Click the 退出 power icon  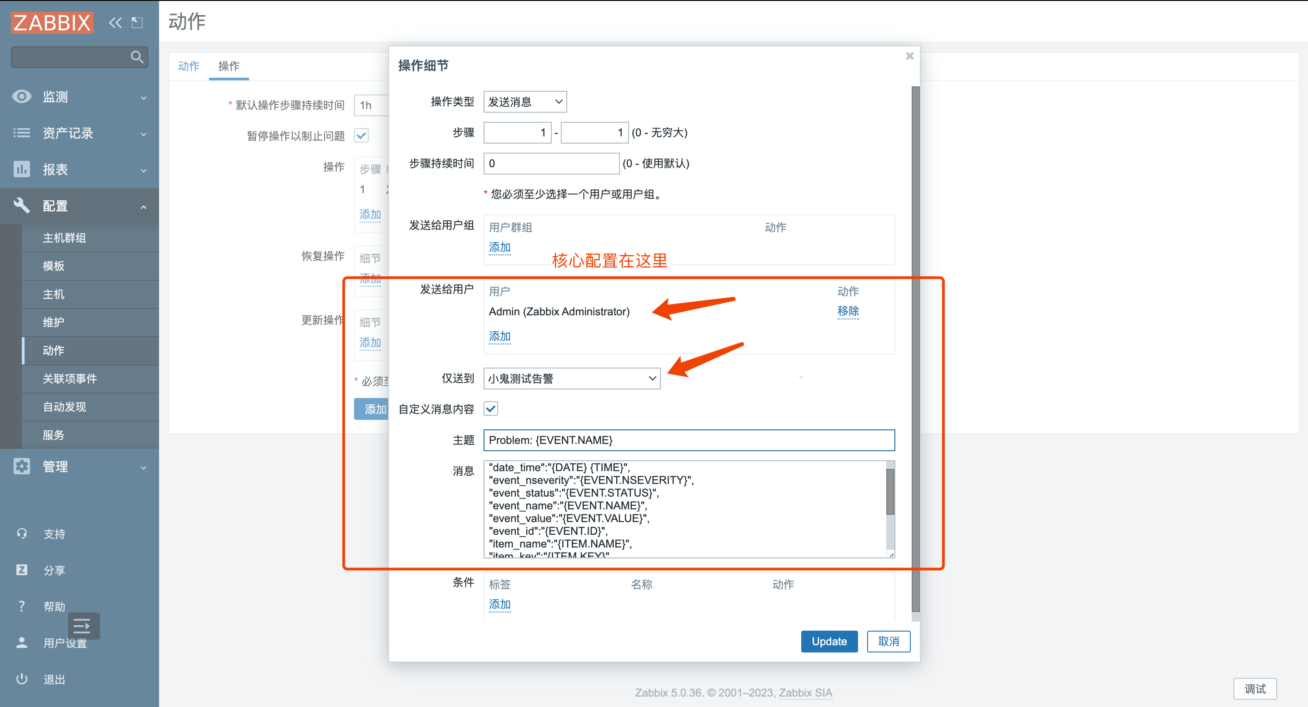[22, 678]
